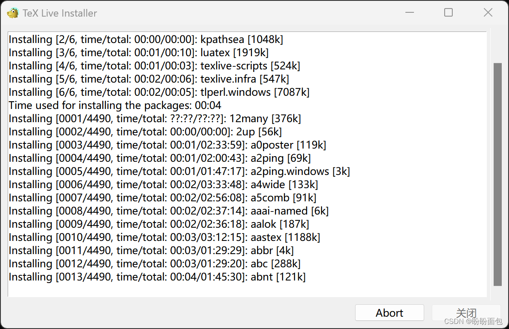The height and width of the screenshot is (329, 509).
Task: Click the Abort button
Action: (x=389, y=313)
